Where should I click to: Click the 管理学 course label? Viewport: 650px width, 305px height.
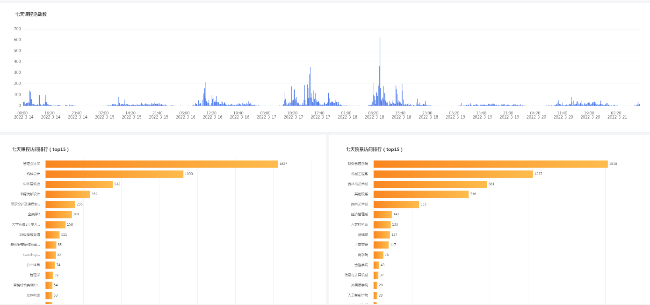coord(35,275)
